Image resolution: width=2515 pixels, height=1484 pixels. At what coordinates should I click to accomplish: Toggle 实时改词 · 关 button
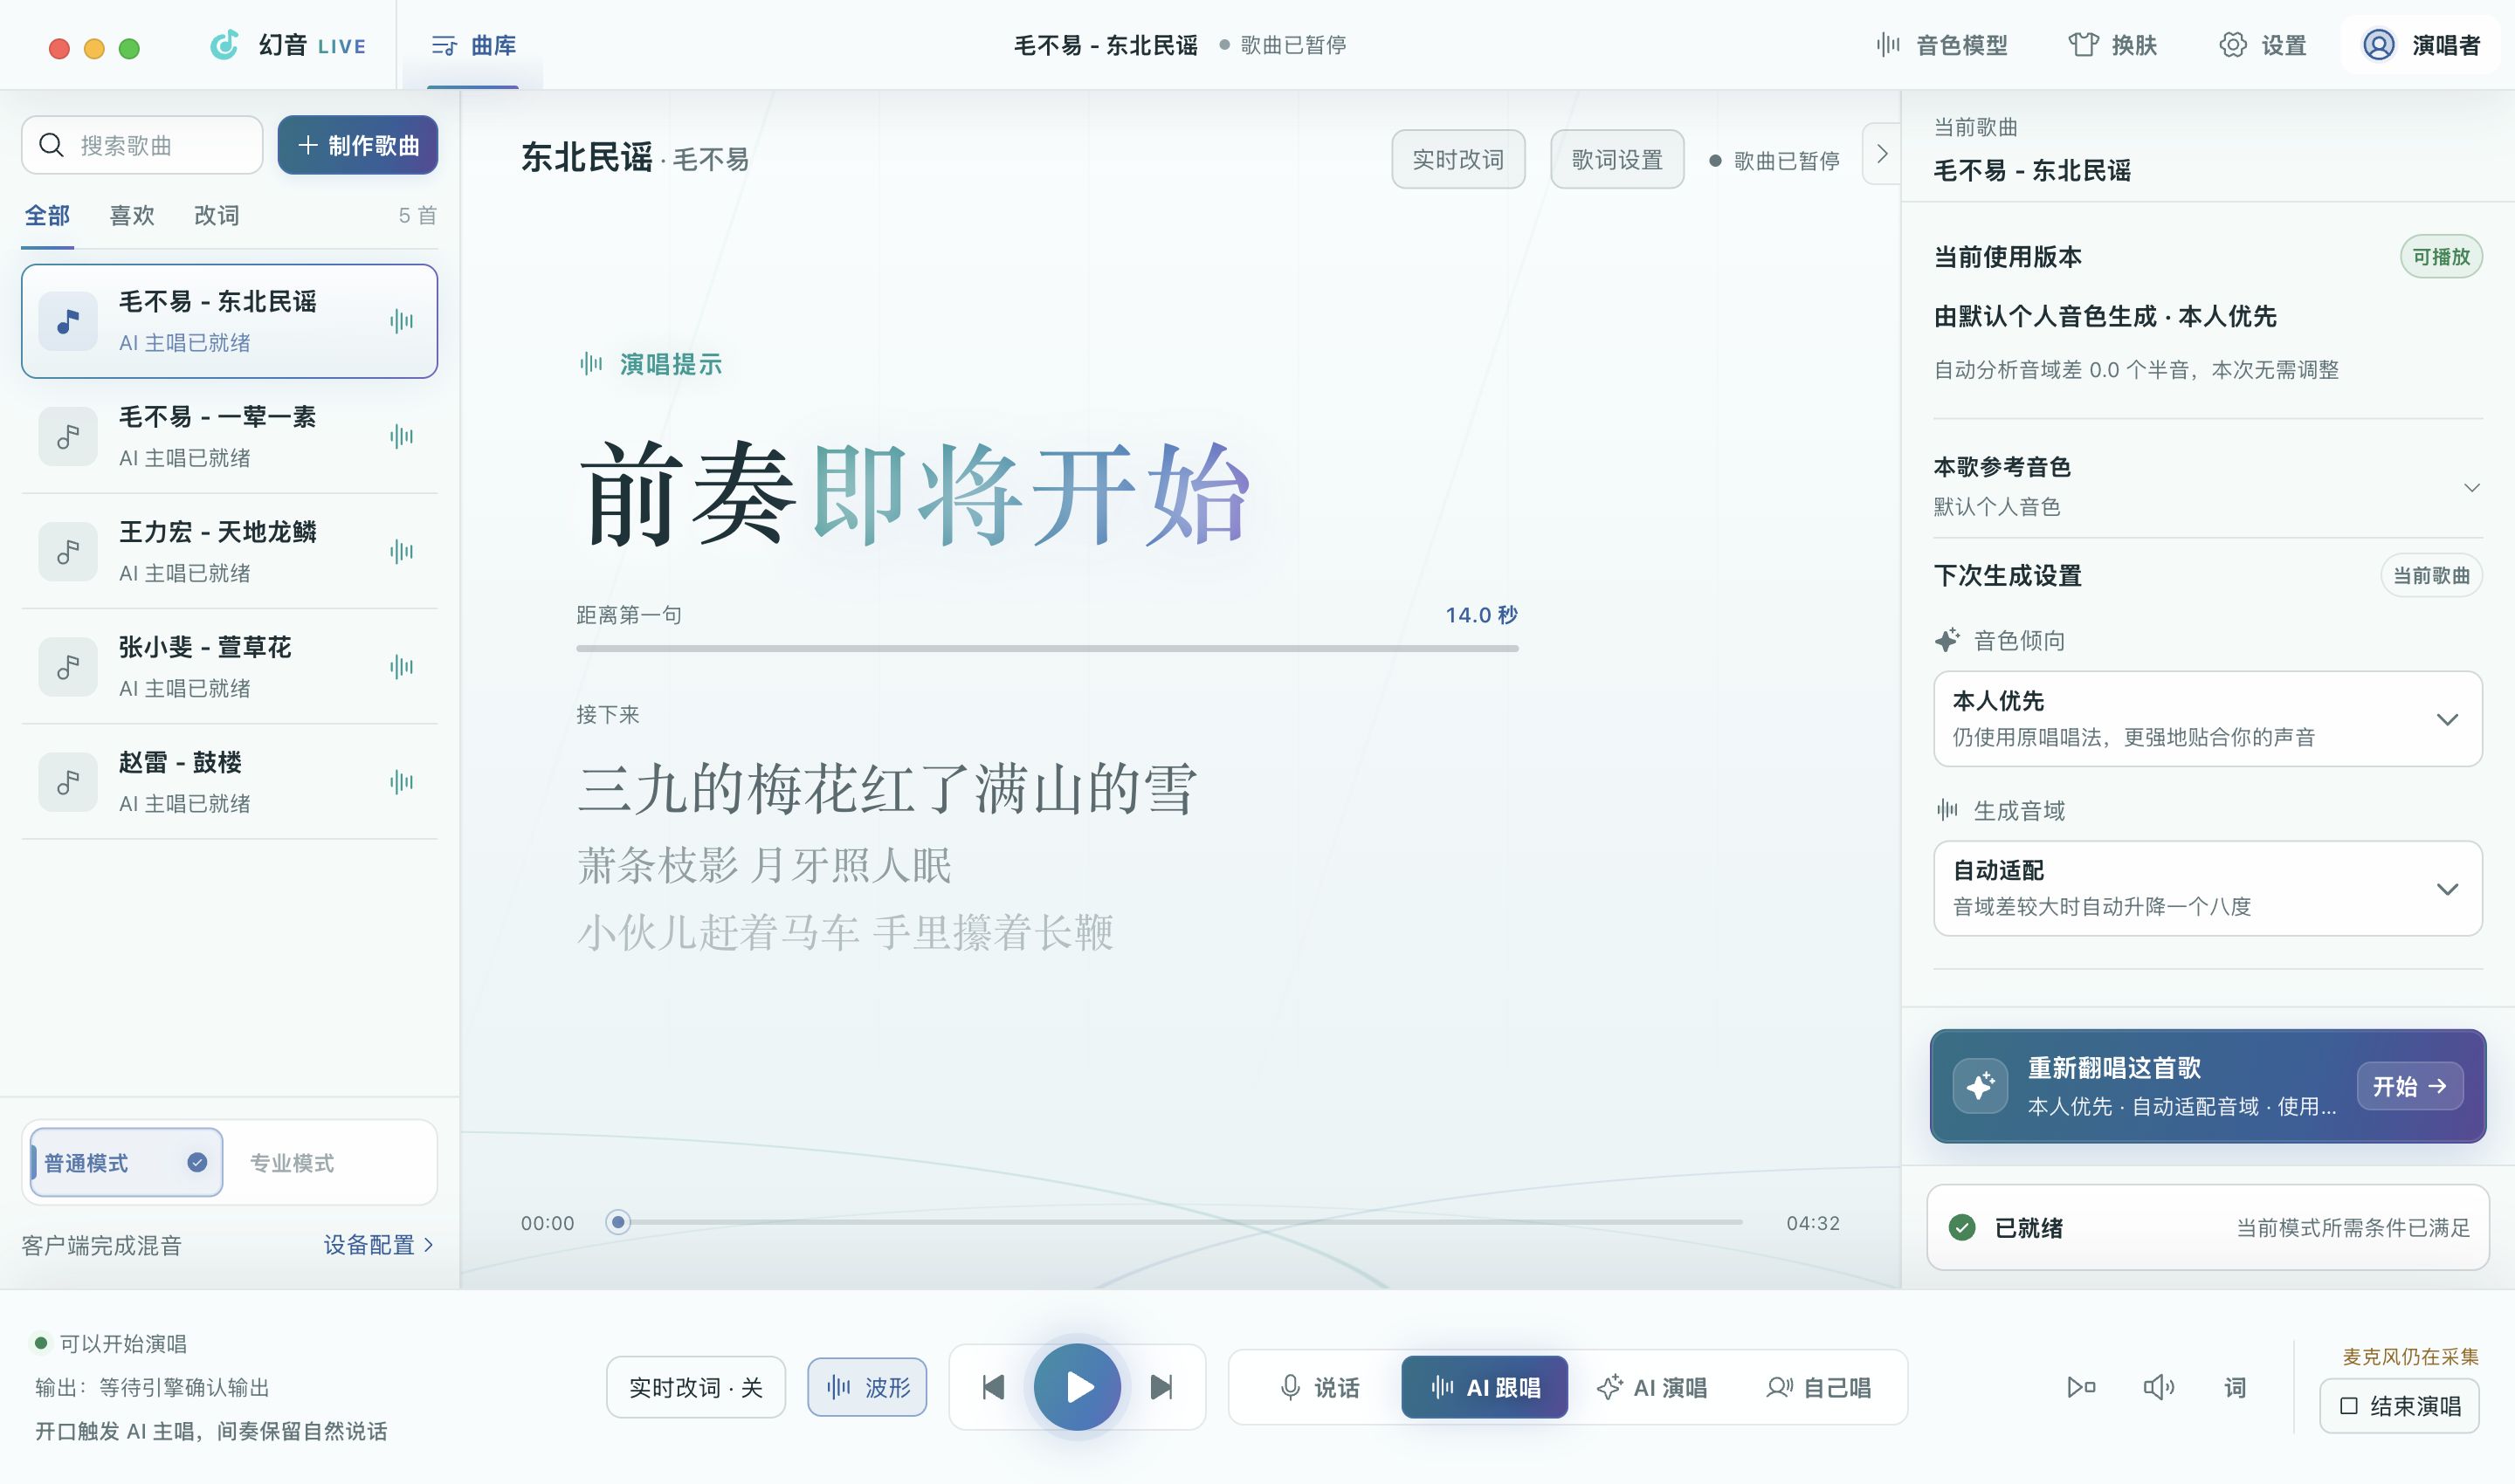[696, 1387]
